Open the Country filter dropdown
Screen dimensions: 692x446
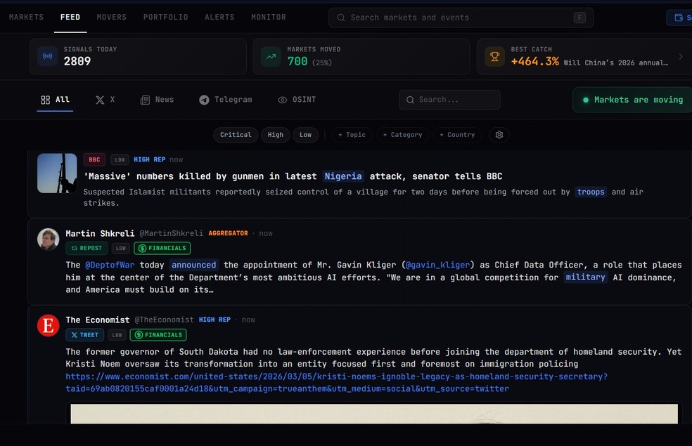click(456, 135)
